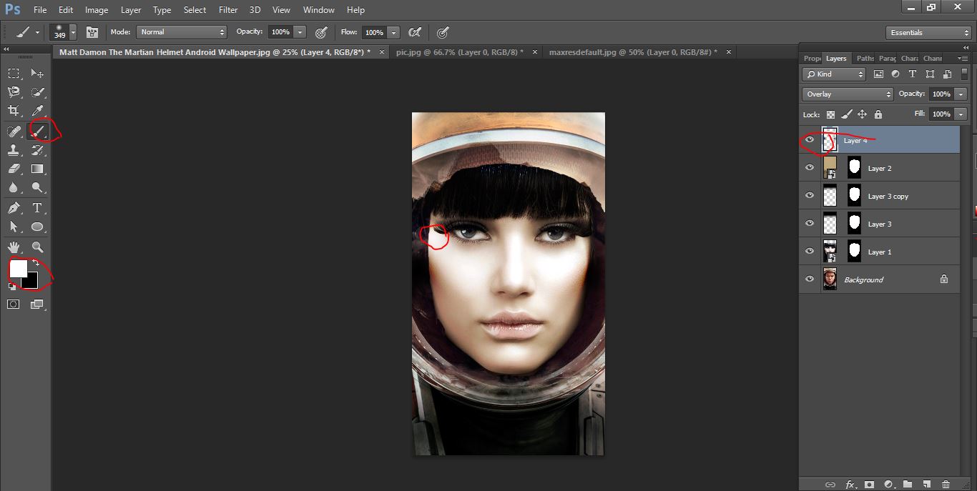Click the Layer 3 mask thumbnail
Viewport: 977px width, 491px height.
[854, 224]
